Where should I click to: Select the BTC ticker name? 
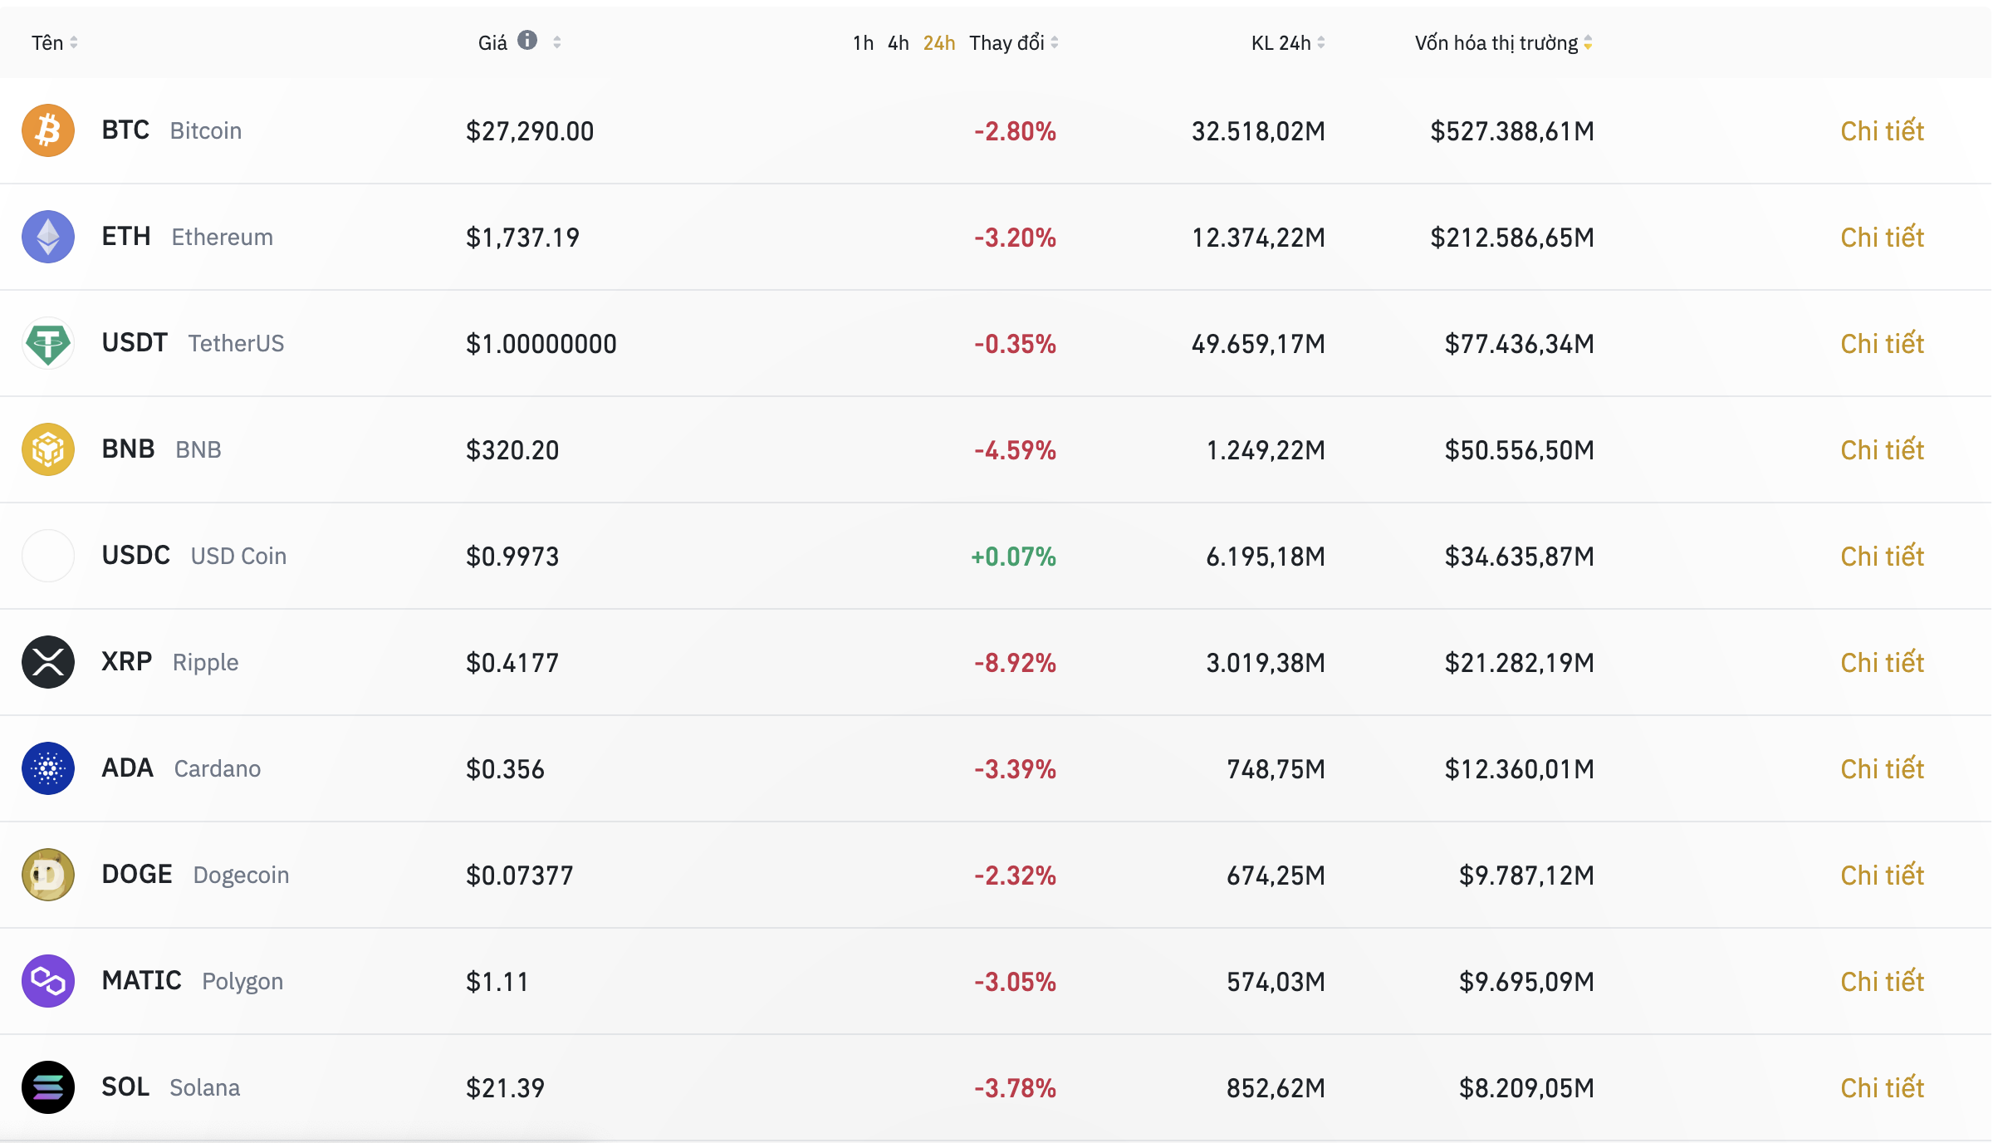pyautogui.click(x=125, y=130)
